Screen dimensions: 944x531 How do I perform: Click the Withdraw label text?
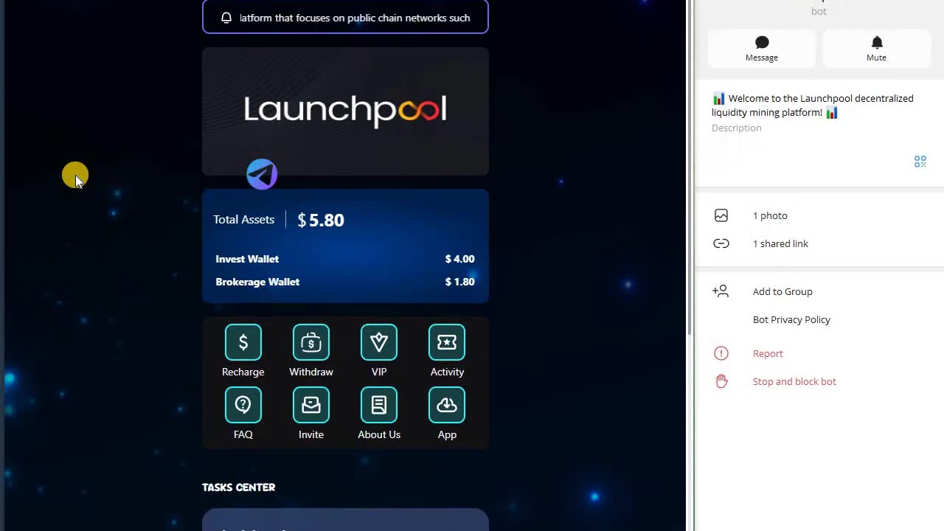pyautogui.click(x=311, y=372)
